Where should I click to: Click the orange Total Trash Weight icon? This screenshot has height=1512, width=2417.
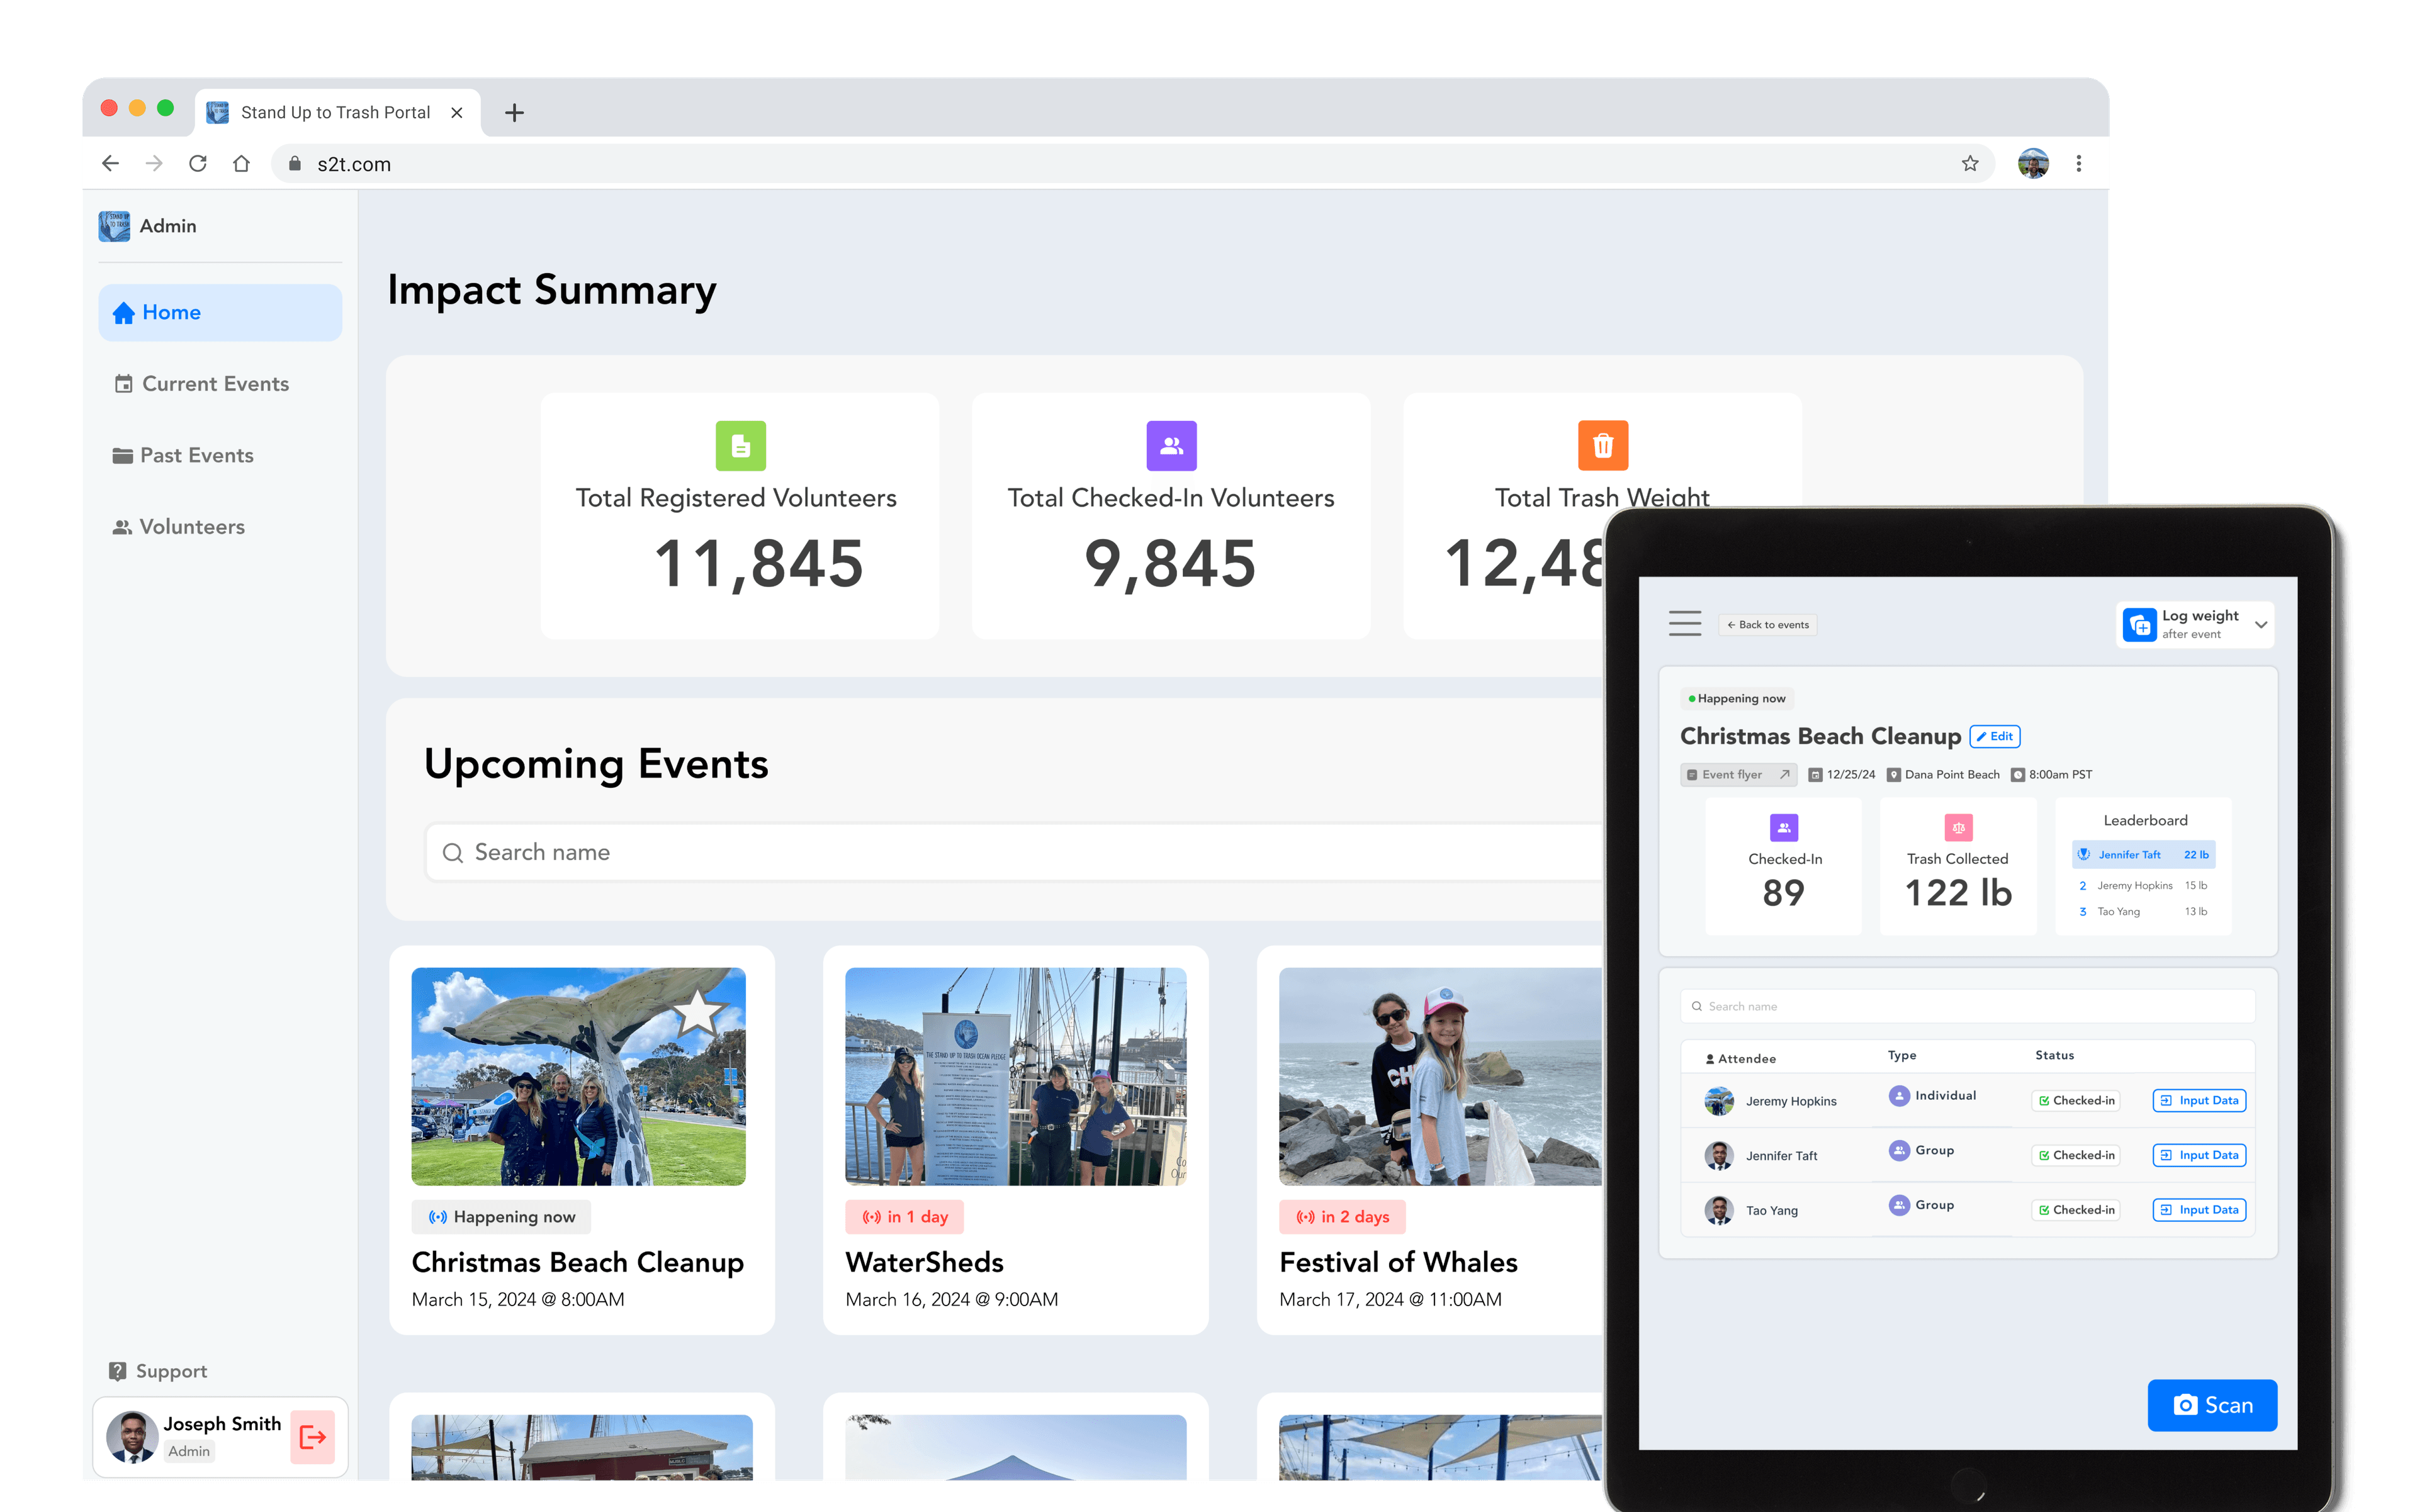[x=1603, y=446]
